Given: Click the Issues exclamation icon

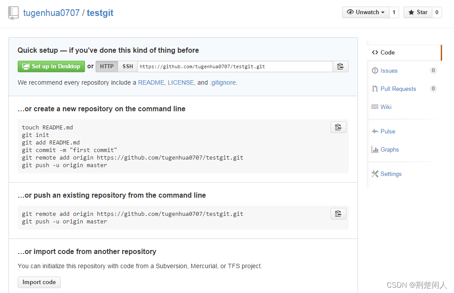Looking at the screenshot, I should point(375,70).
